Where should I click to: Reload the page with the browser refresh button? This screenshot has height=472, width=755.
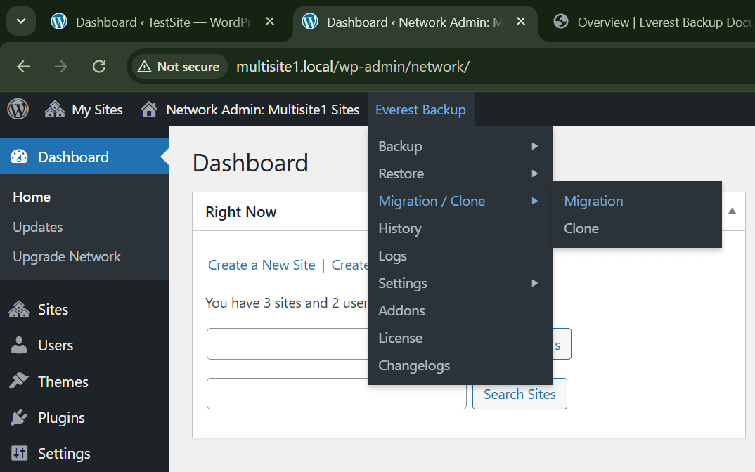pos(99,67)
